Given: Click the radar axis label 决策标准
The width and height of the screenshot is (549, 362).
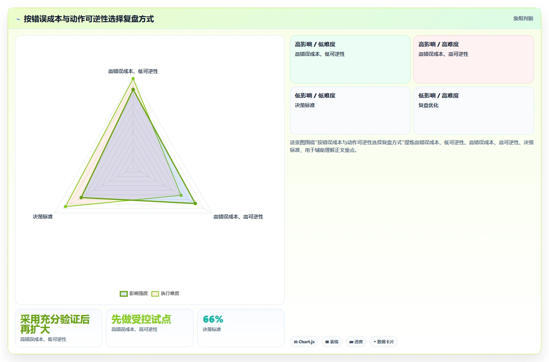Looking at the screenshot, I should click(x=43, y=217).
